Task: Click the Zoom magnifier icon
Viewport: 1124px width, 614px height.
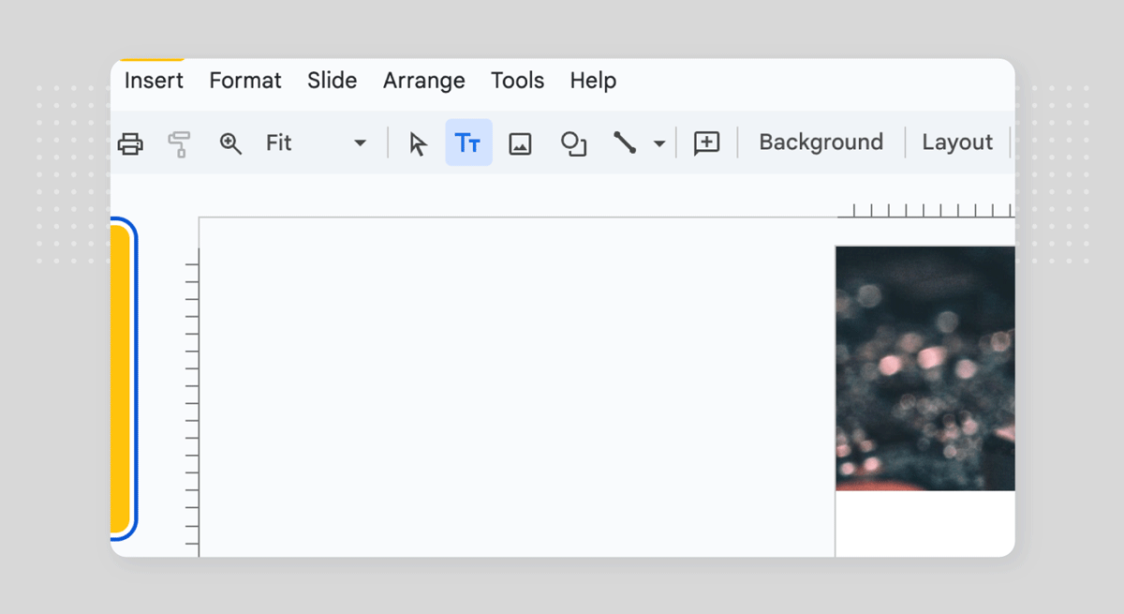Action: 230,143
